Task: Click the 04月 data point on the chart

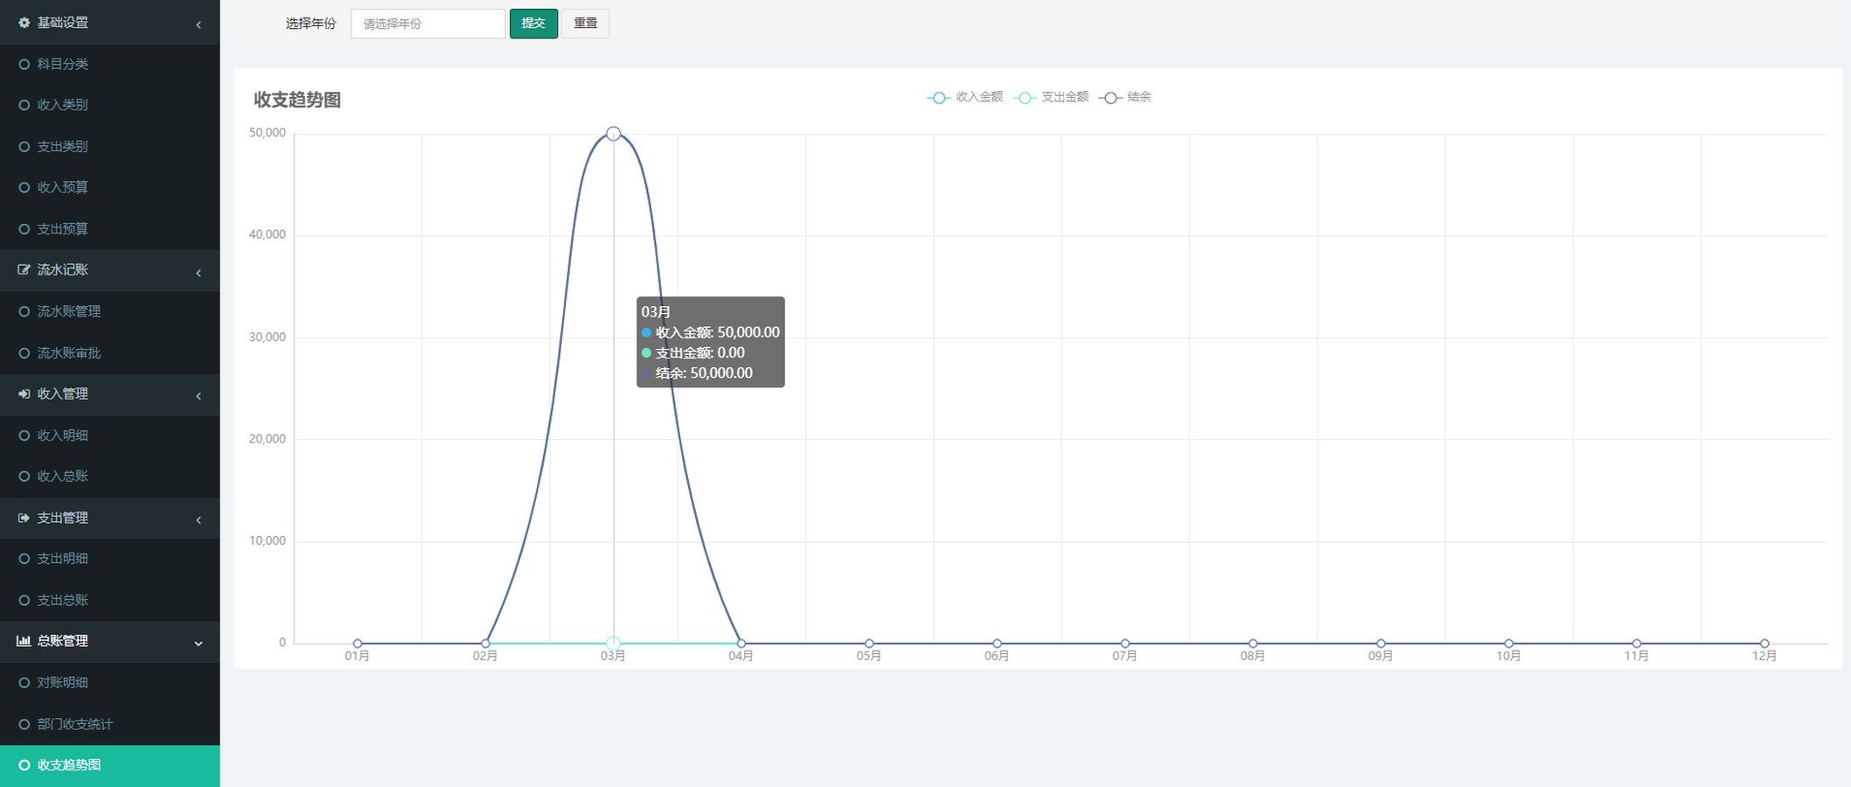Action: (x=741, y=644)
